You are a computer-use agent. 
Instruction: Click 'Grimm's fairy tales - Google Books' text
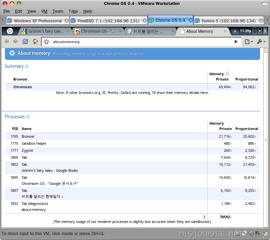[x=50, y=170]
